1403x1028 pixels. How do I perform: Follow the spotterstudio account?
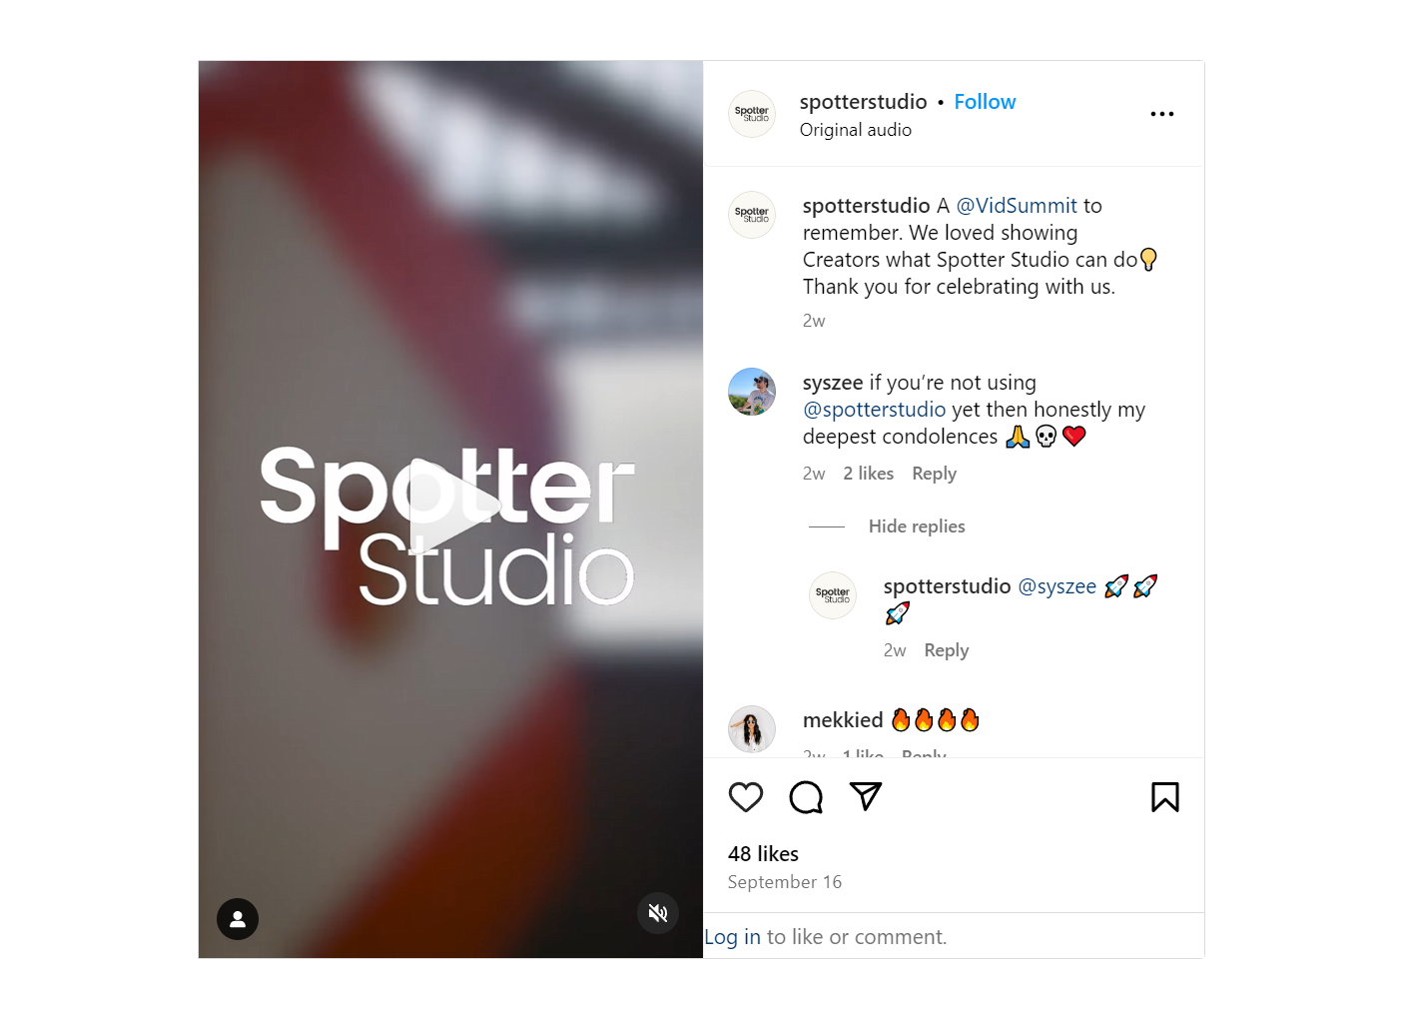[985, 102]
